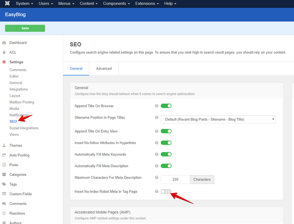Switch to the General tab
294x224 pixels.
point(76,69)
